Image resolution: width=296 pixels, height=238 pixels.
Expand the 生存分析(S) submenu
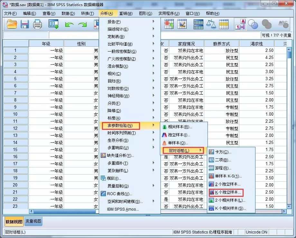(130, 140)
